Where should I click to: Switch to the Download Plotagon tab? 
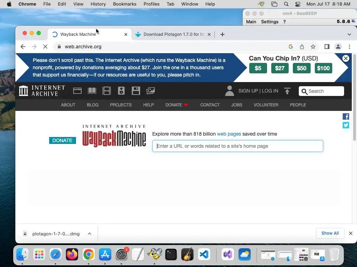(x=173, y=34)
